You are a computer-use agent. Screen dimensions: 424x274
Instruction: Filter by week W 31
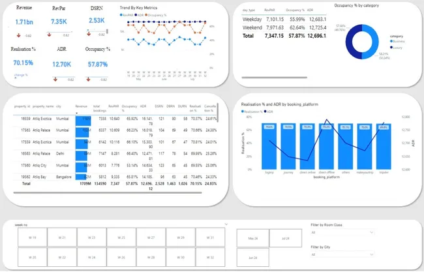coord(211,237)
